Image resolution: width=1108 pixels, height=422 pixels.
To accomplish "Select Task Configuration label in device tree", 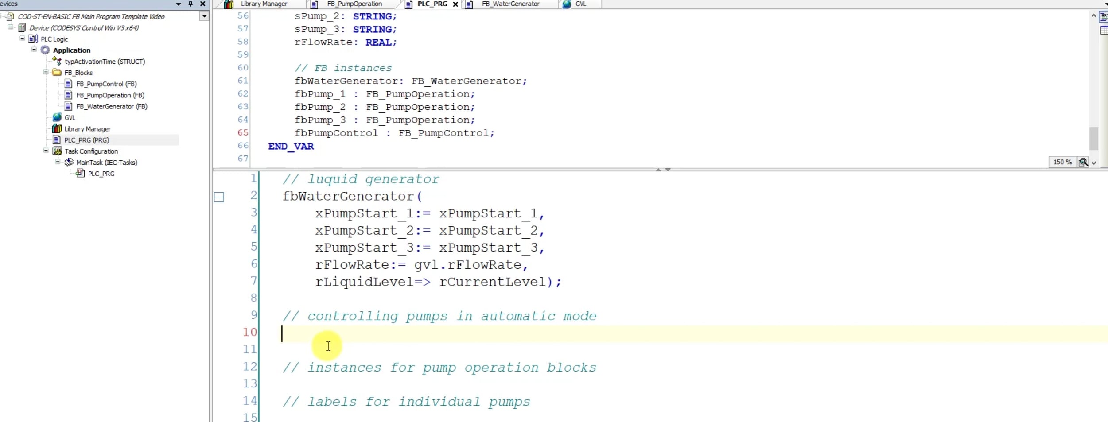I will [91, 151].
